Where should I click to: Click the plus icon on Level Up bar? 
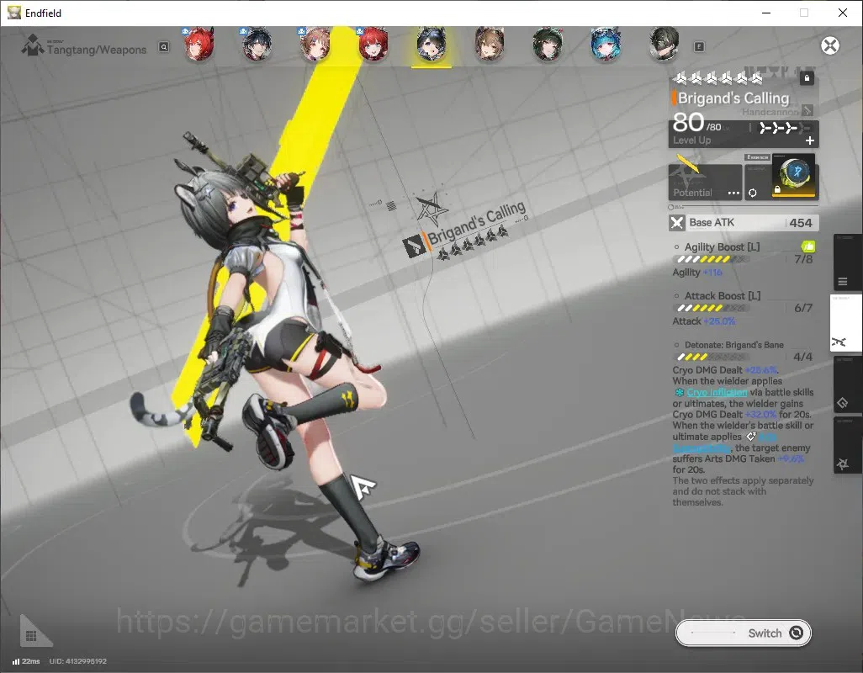[x=810, y=140]
